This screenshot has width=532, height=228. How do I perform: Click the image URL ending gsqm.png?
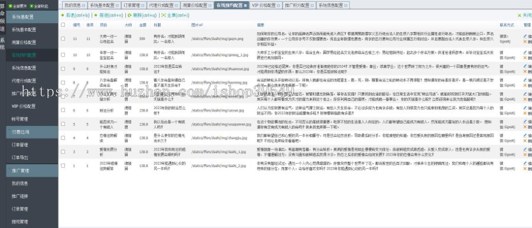(x=217, y=38)
